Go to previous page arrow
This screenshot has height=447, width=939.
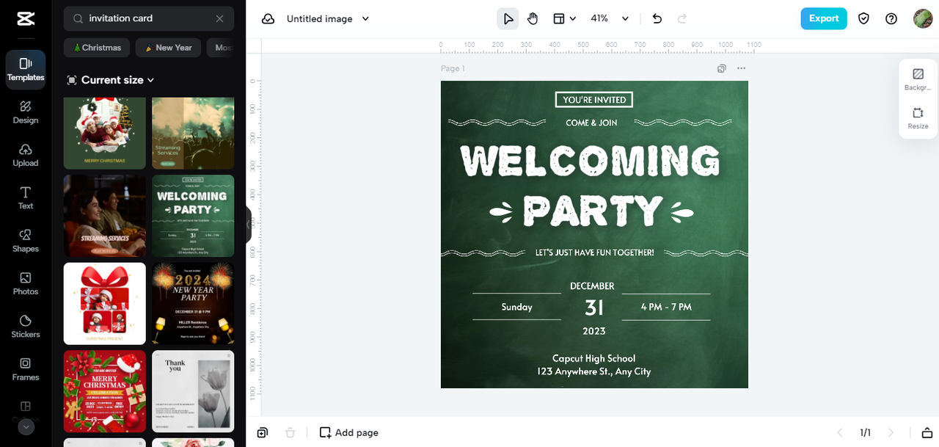click(x=841, y=432)
